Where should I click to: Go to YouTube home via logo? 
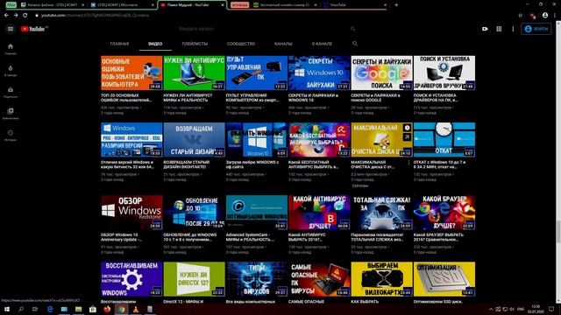(34, 29)
